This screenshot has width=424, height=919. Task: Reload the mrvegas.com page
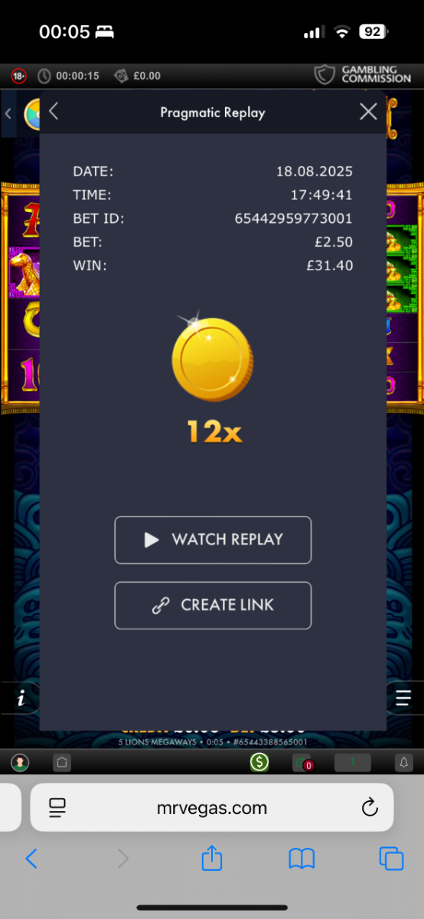pos(369,807)
